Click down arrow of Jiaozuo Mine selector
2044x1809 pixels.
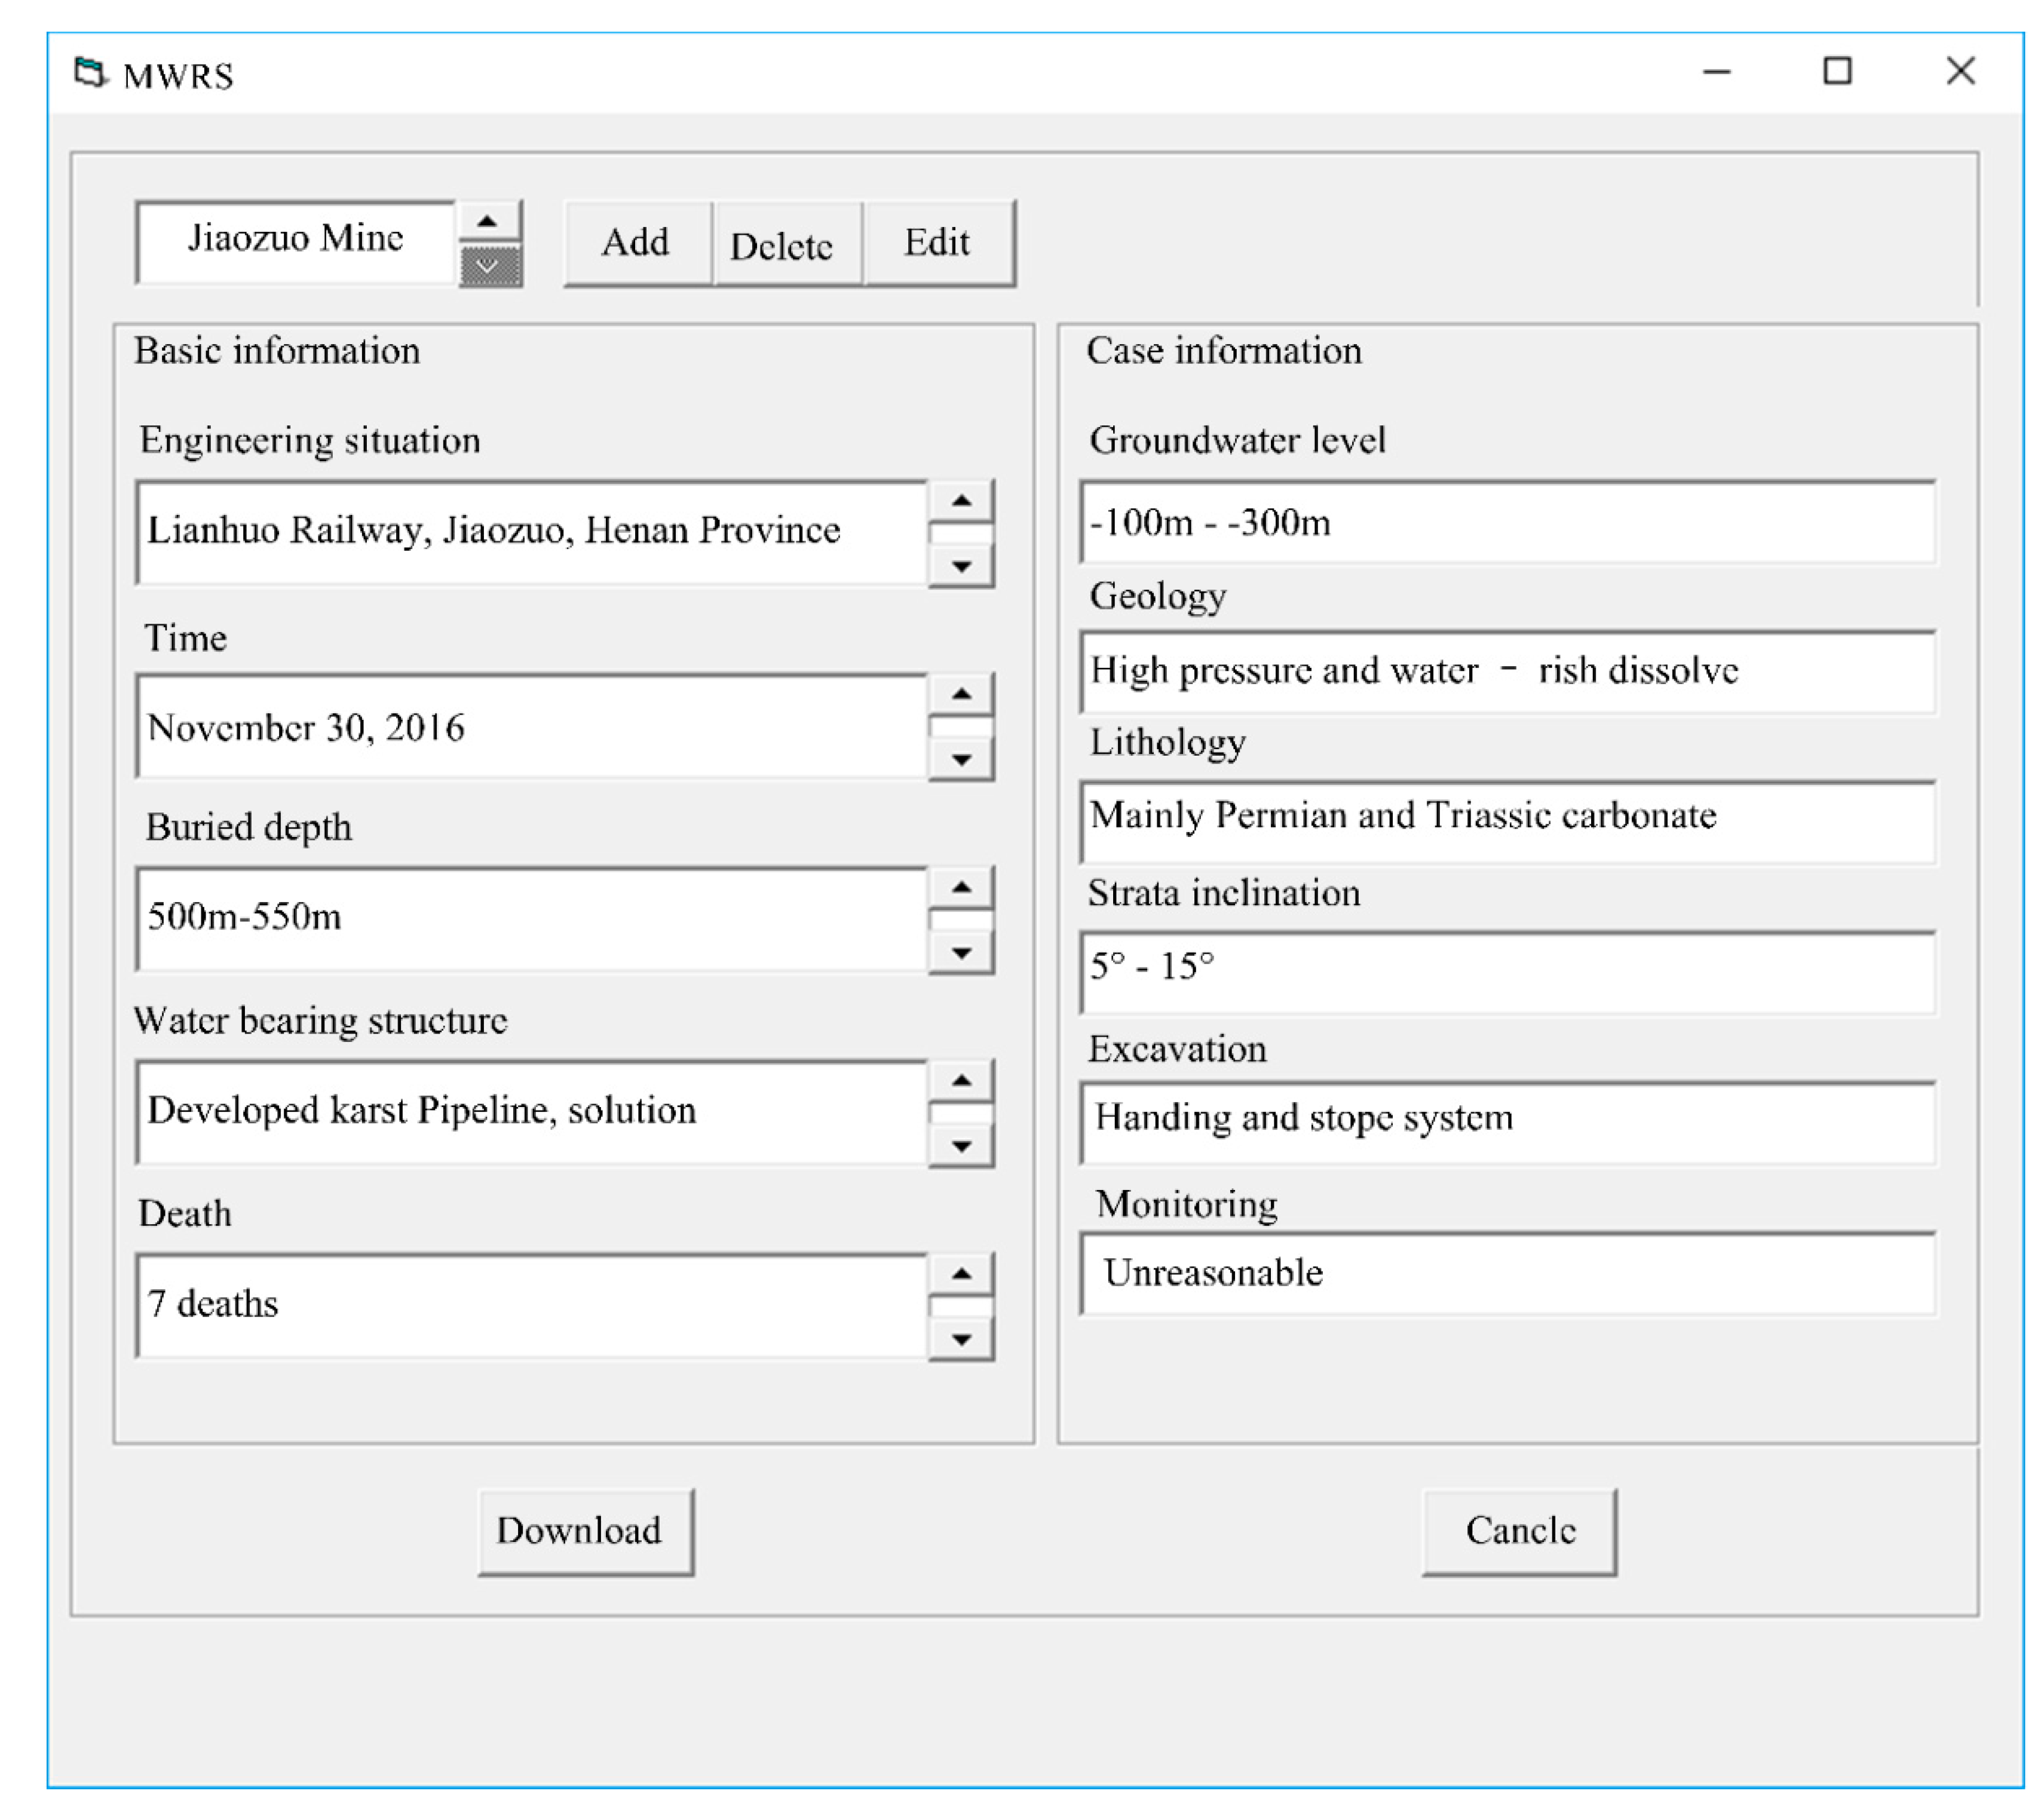pyautogui.click(x=488, y=266)
